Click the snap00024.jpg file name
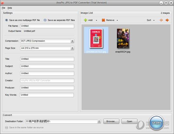This screenshot has height=134, width=174. pos(123,52)
